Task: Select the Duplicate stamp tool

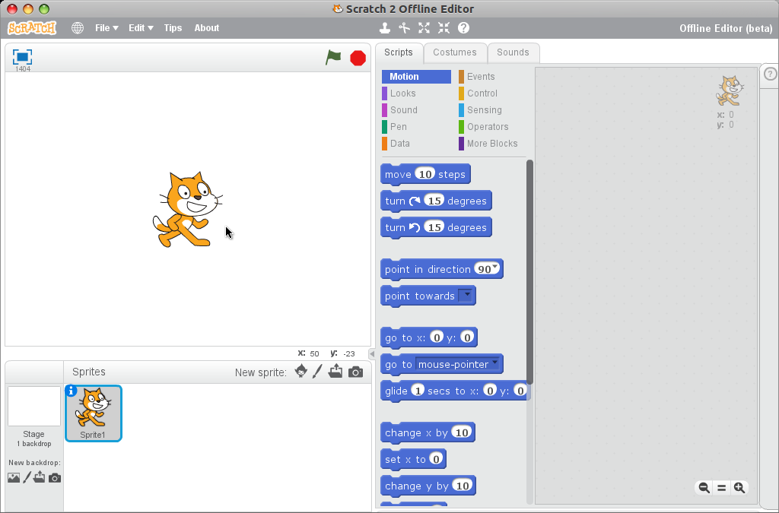Action: pos(384,28)
